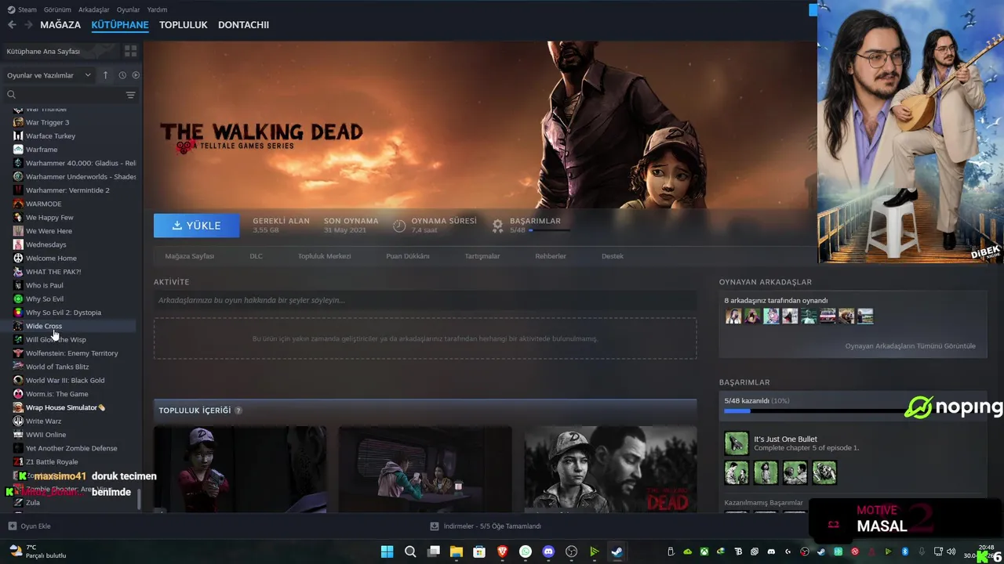Filter ready-to-play games icon
The height and width of the screenshot is (564, 1004).
click(x=136, y=75)
